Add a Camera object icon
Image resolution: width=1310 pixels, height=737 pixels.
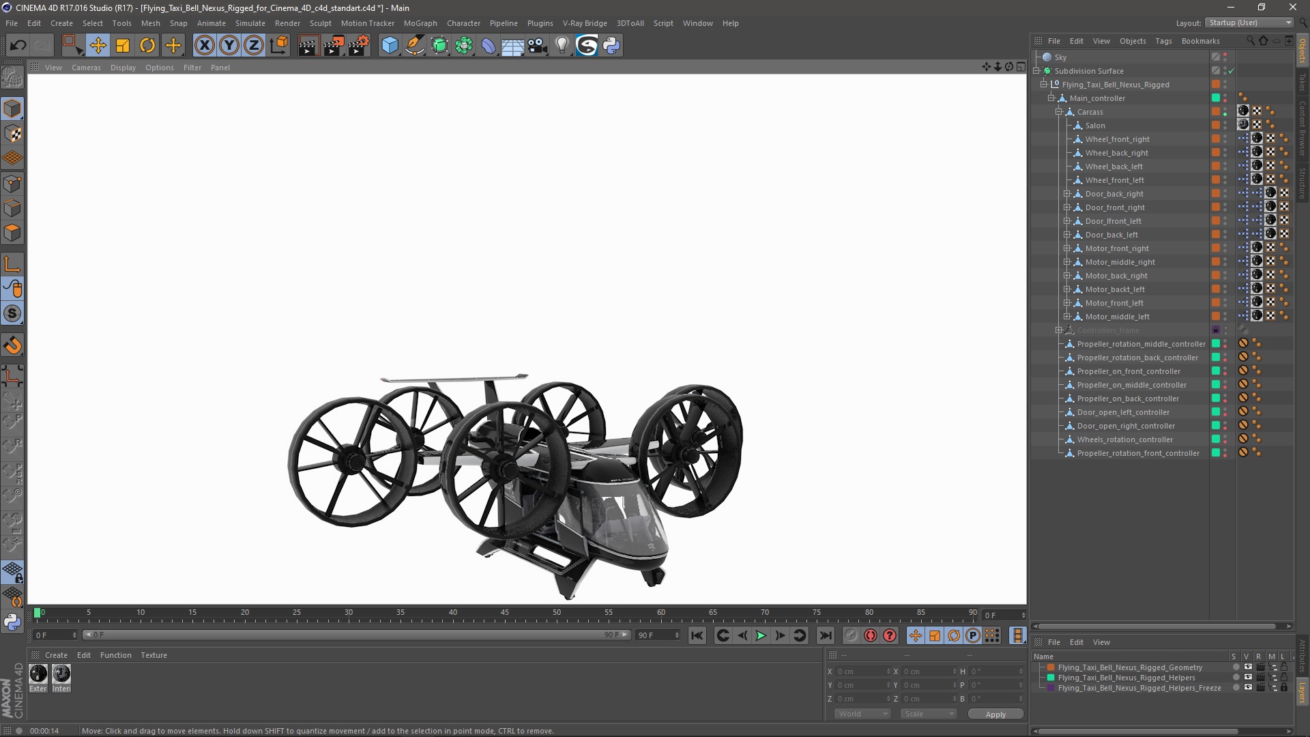coord(538,46)
